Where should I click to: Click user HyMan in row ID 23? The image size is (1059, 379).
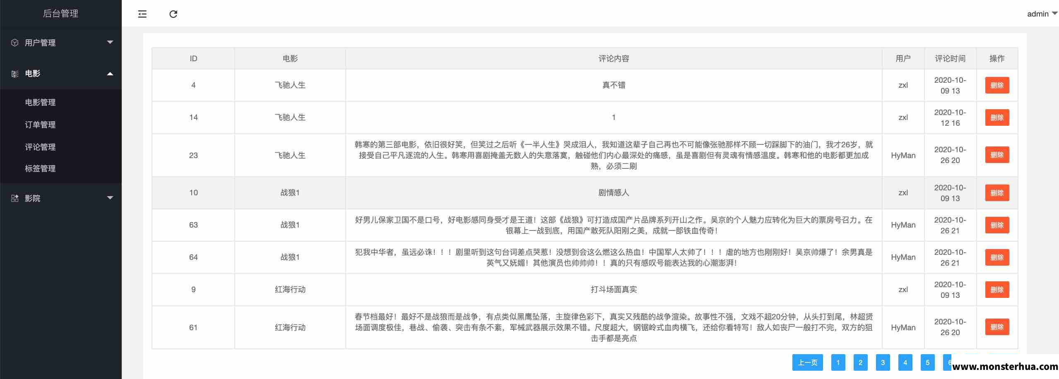point(903,156)
